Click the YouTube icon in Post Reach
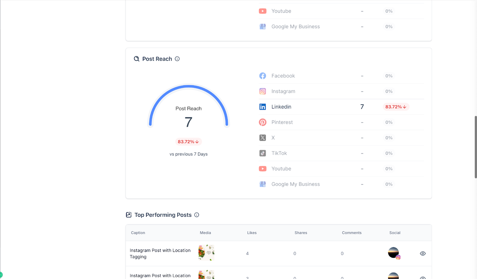The image size is (477, 279). 263,169
